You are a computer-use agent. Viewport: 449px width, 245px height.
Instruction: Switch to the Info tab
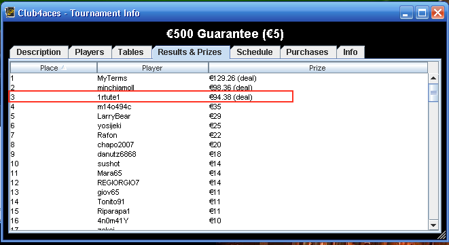pos(351,52)
